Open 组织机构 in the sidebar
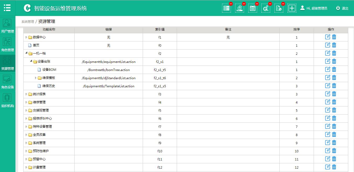Image resolution: width=354 pixels, height=172 pixels. pyautogui.click(x=8, y=101)
